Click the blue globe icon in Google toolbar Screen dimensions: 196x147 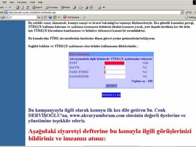[x=50, y=17]
